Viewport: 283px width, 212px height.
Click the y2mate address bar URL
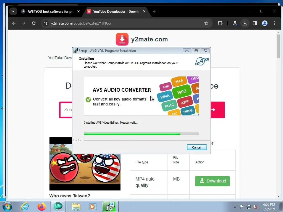click(81, 23)
